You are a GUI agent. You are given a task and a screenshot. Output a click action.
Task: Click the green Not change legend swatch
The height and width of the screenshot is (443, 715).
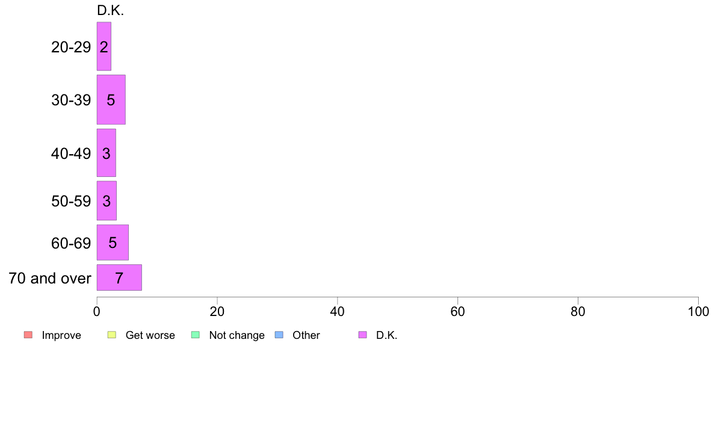coord(196,335)
